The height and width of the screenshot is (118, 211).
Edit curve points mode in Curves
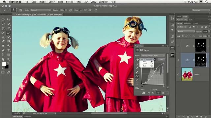click(137, 76)
